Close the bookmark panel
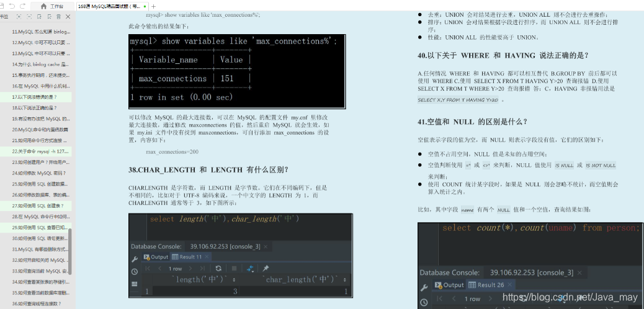Image resolution: width=644 pixels, height=309 pixels. (68, 16)
